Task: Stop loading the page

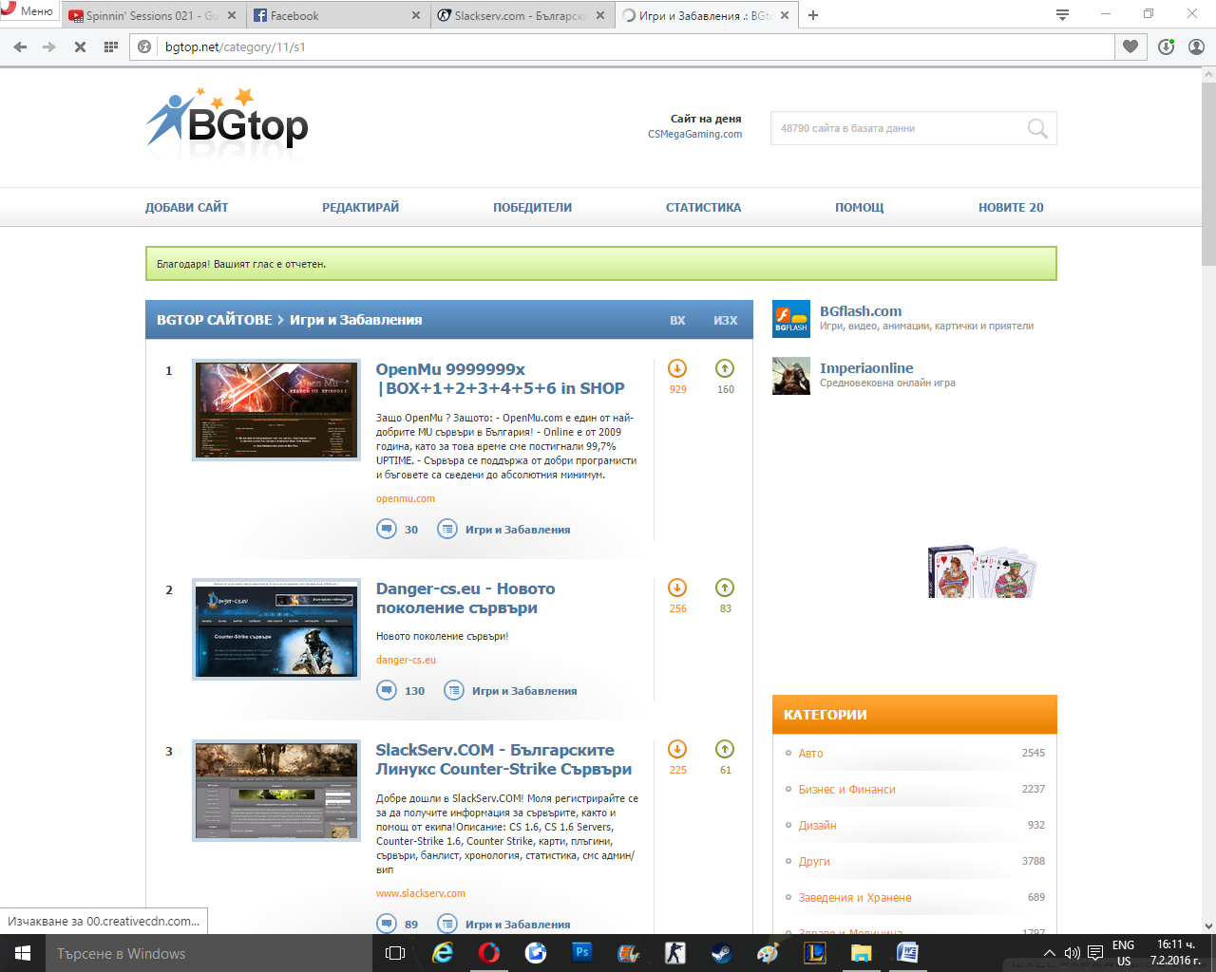Action: [x=80, y=47]
